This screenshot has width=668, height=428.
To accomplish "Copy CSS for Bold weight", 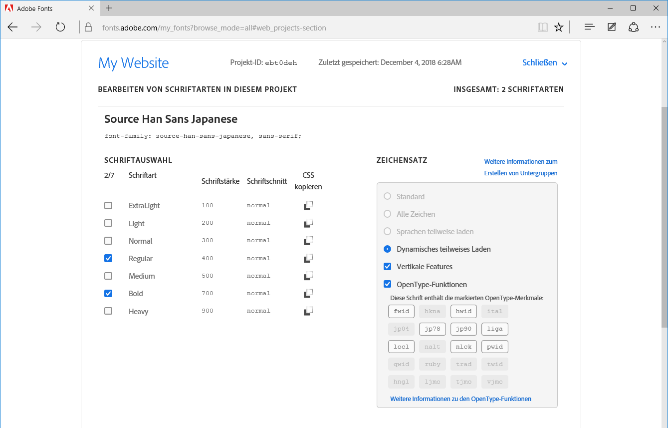I will 308,293.
